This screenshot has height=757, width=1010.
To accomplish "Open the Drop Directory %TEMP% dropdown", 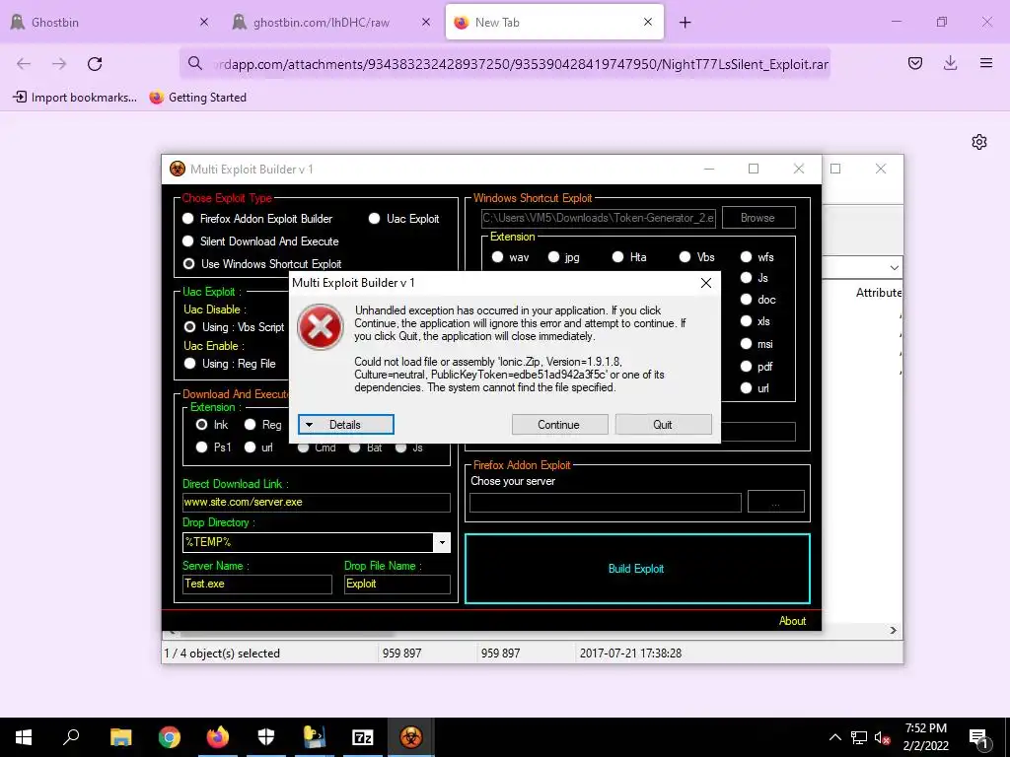I will (x=442, y=543).
